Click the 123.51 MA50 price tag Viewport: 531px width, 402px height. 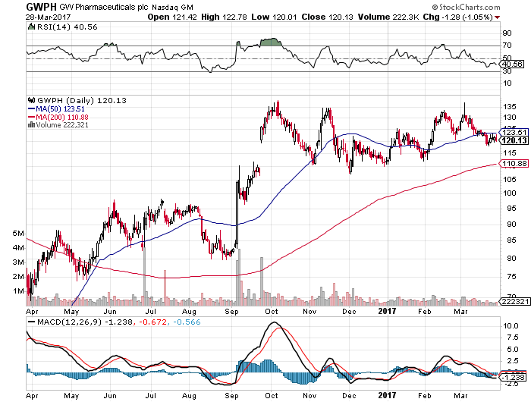514,132
